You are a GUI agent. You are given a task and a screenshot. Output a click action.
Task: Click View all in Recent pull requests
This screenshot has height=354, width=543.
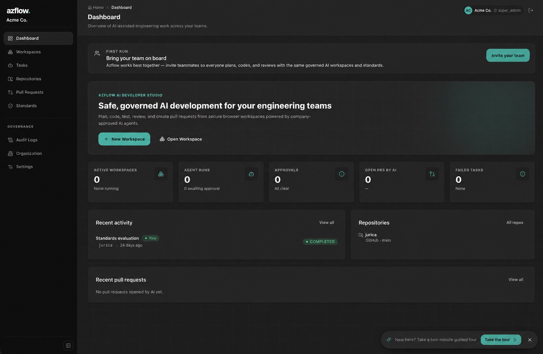point(516,279)
